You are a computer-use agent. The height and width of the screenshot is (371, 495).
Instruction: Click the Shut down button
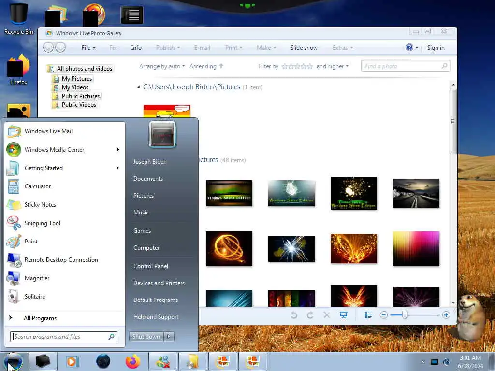[146, 337]
